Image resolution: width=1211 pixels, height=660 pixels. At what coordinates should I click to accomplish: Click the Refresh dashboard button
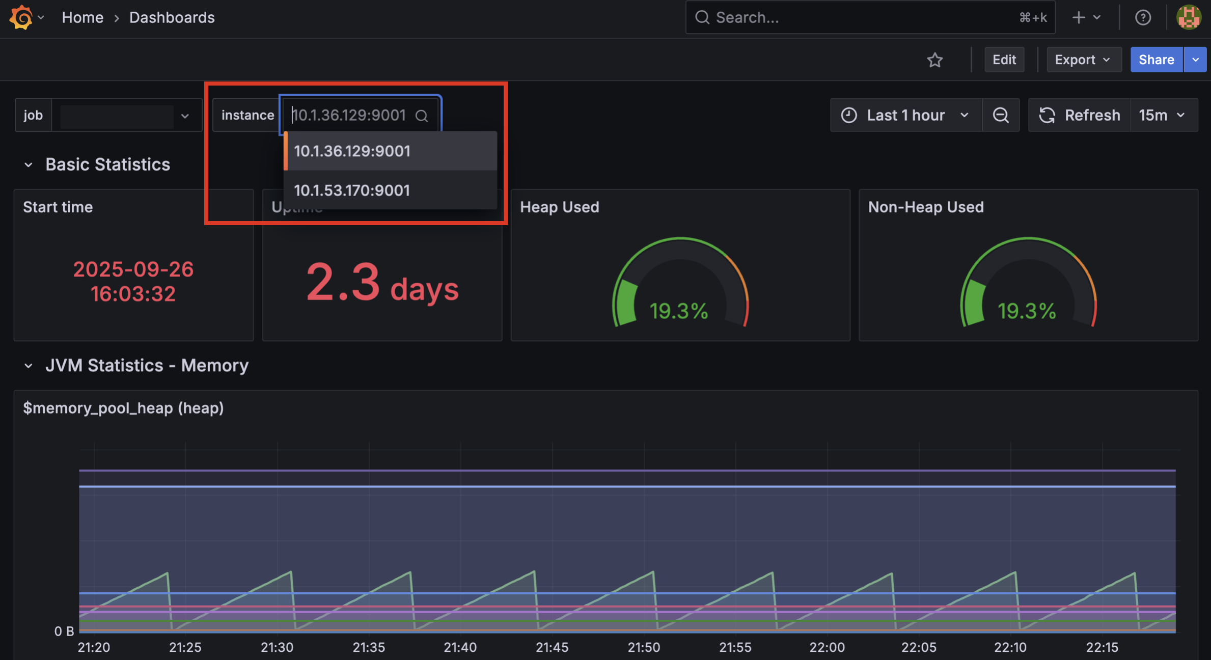point(1080,115)
